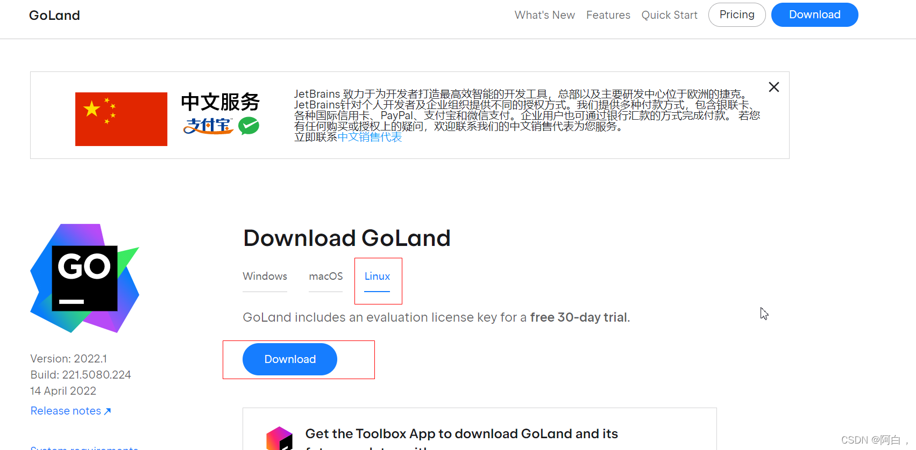Click the 14 April 2022 date text
Screen dimensions: 916x450
tap(63, 391)
